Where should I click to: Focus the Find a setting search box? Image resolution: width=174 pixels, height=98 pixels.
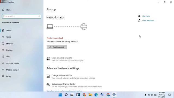coord(22,16)
